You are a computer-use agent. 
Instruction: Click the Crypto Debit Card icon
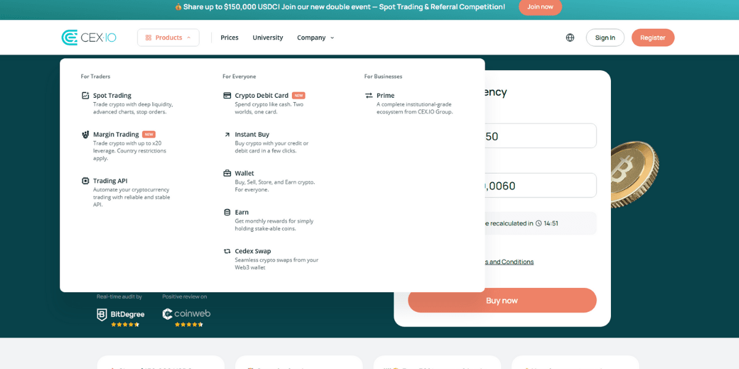click(227, 95)
